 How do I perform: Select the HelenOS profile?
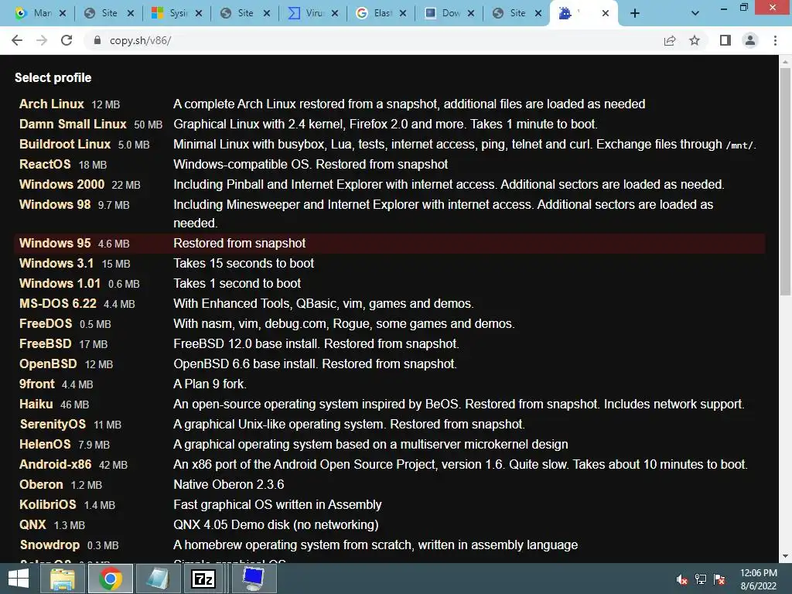(45, 445)
